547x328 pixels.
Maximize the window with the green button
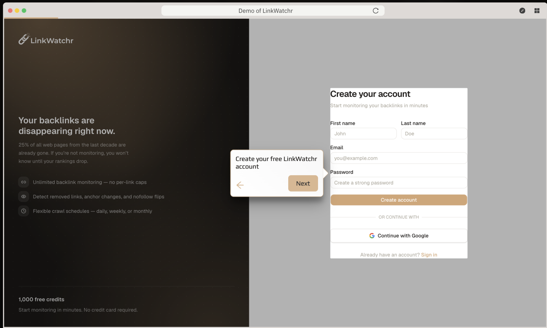click(x=24, y=11)
